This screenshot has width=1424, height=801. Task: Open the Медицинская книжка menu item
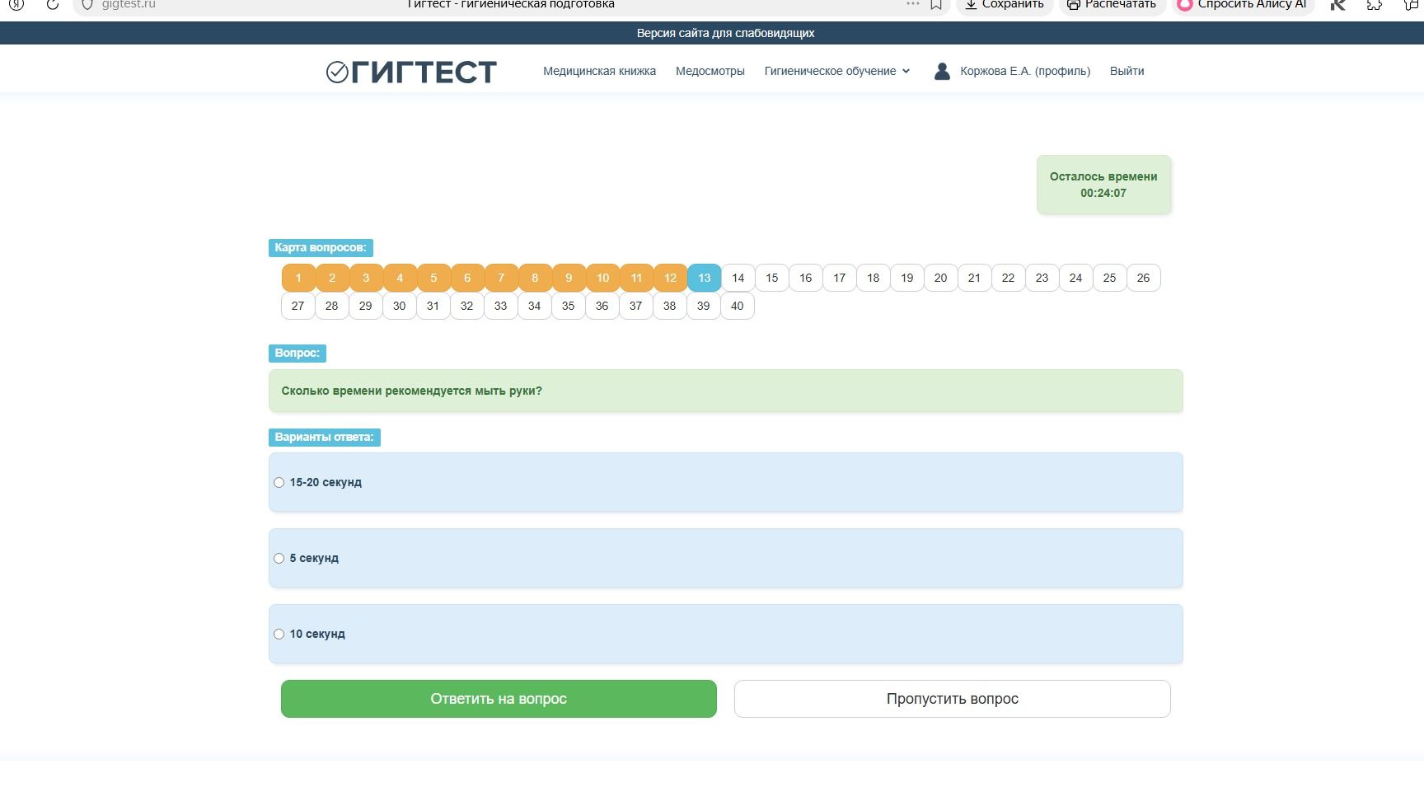click(599, 71)
